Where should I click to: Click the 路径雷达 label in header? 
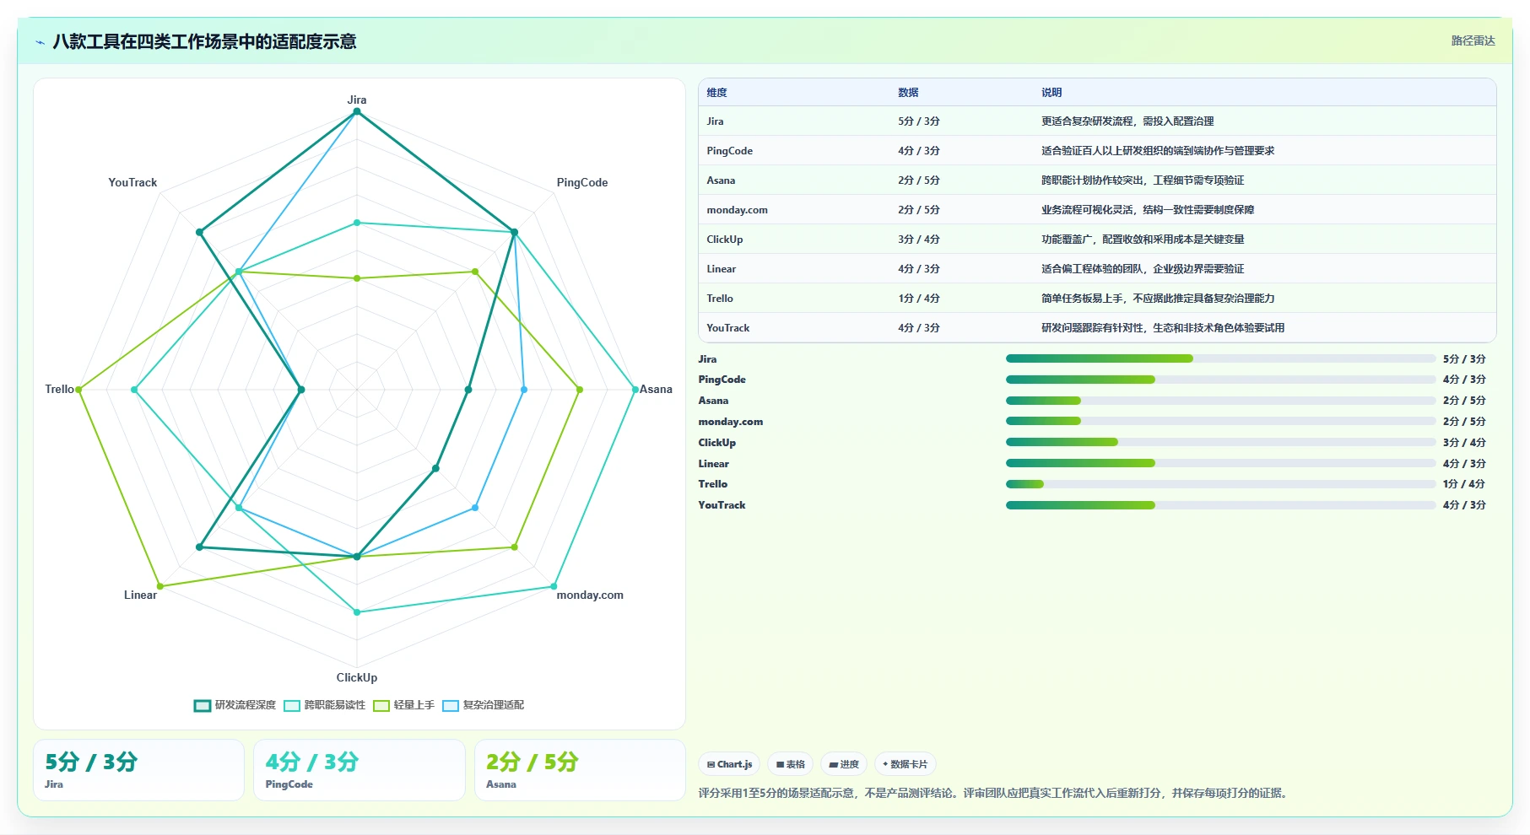tap(1473, 40)
